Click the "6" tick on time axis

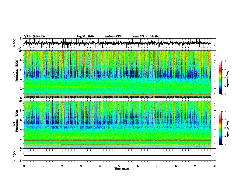(x=138, y=166)
